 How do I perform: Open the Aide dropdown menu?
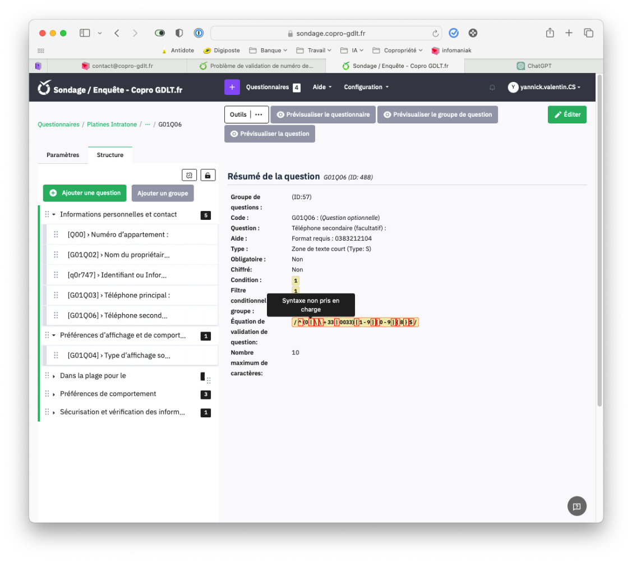pyautogui.click(x=322, y=88)
